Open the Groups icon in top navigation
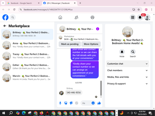 pos(92,17)
